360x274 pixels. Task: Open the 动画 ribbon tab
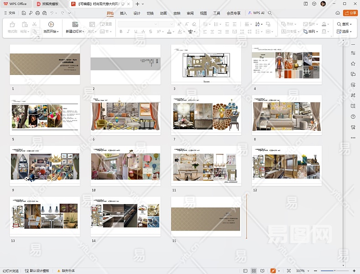pos(163,13)
